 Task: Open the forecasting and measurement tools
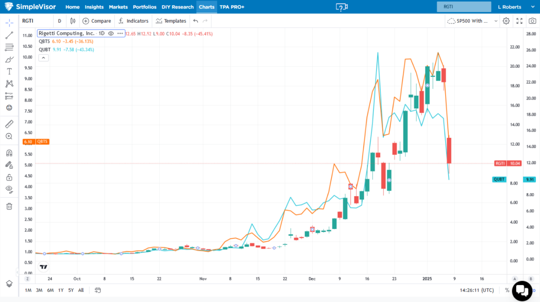9,96
